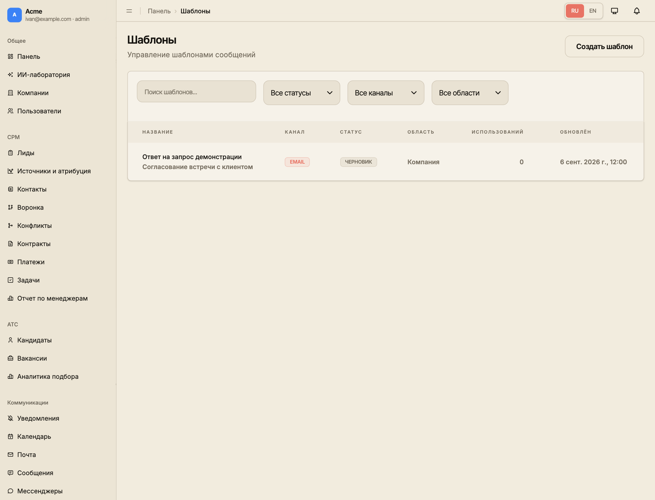Switch language to EN
The image size is (655, 500).
point(593,11)
